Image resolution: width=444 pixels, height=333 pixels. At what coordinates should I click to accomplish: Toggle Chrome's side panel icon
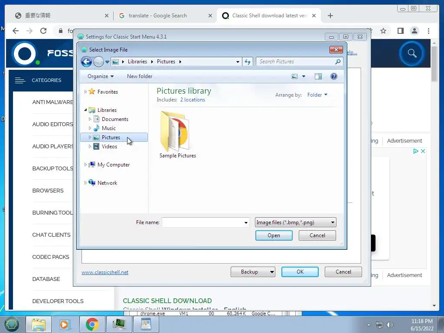(400, 31)
